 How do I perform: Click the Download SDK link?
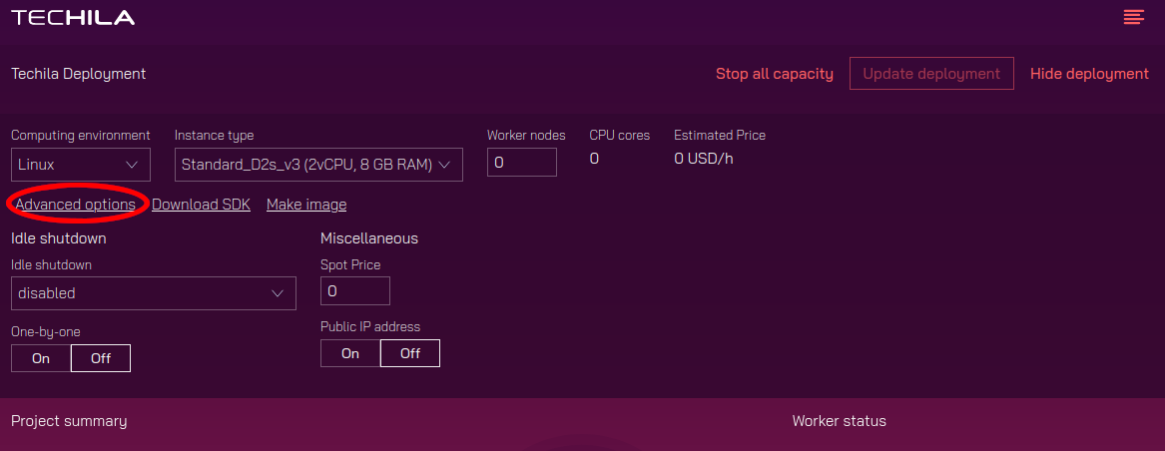click(201, 205)
